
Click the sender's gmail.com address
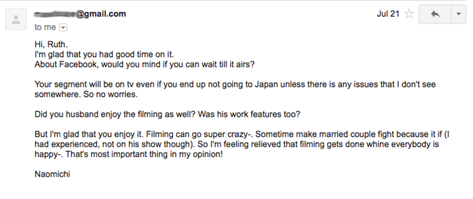[80, 14]
